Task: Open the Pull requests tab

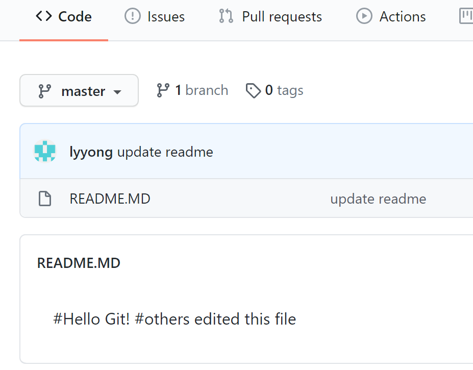Action: pyautogui.click(x=282, y=17)
